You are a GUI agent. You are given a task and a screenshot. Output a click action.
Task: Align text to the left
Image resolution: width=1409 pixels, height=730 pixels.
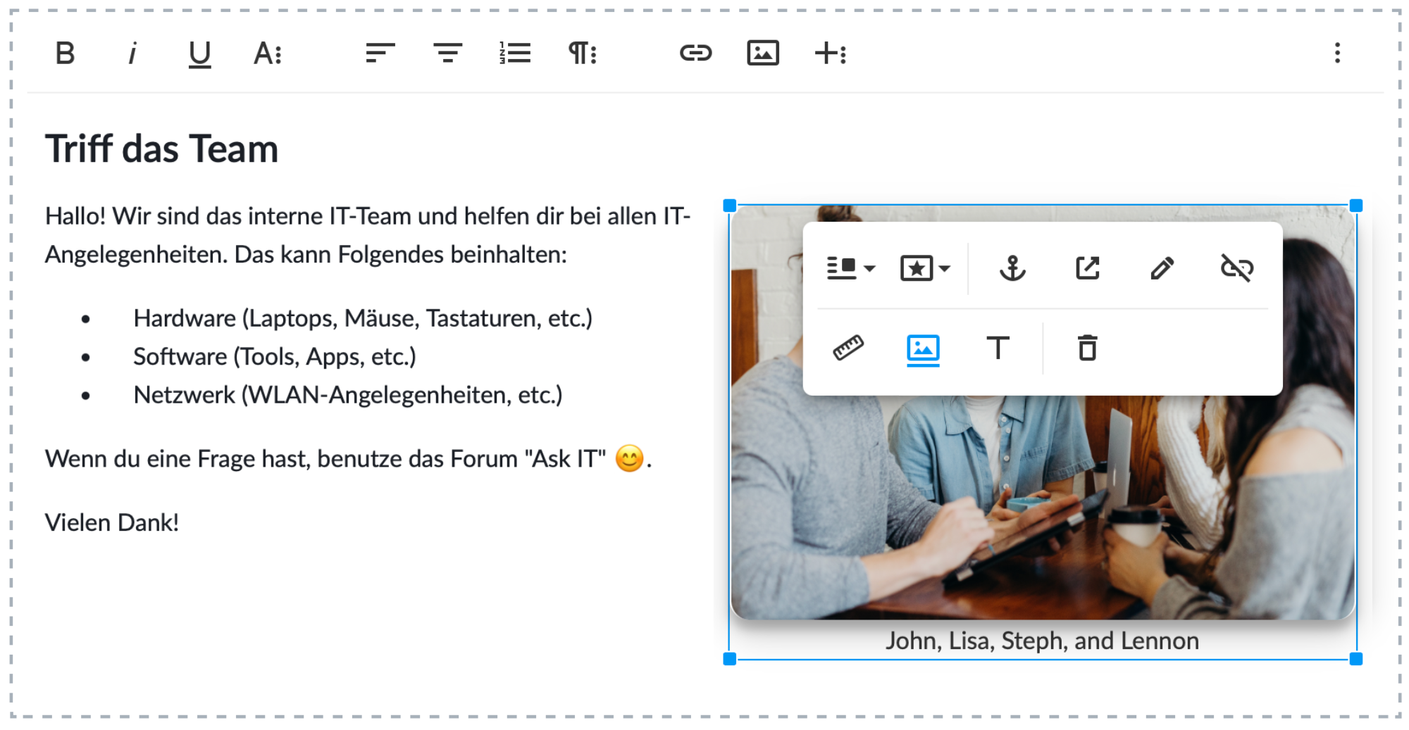[380, 53]
